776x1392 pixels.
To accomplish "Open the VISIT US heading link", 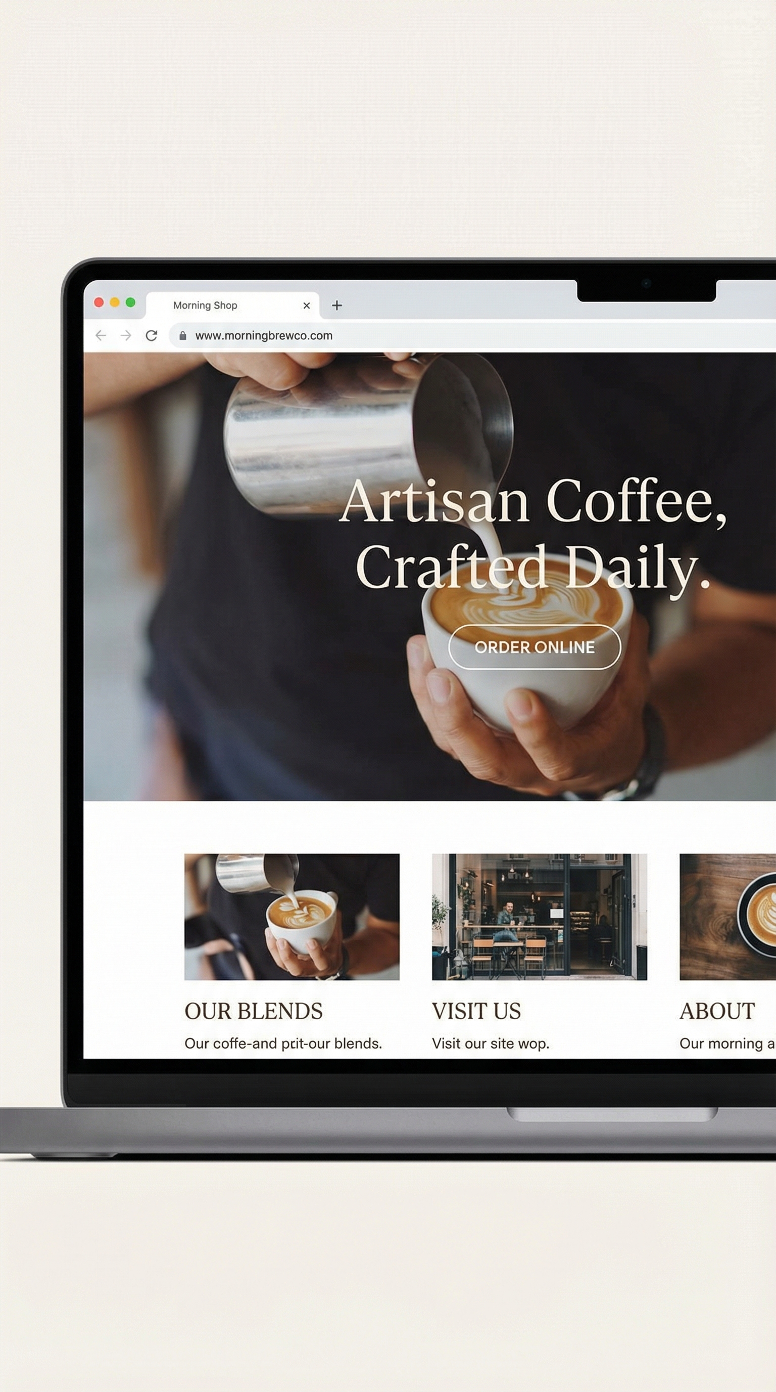I will click(476, 1011).
